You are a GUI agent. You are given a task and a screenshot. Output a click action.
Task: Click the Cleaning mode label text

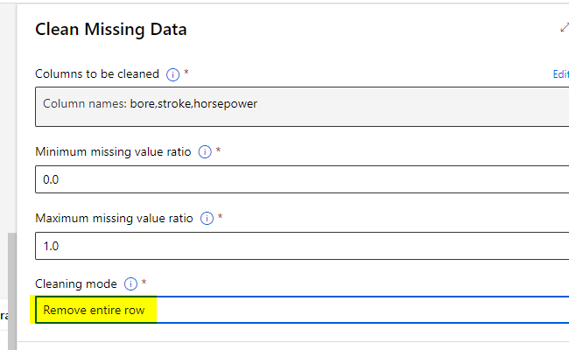[76, 284]
